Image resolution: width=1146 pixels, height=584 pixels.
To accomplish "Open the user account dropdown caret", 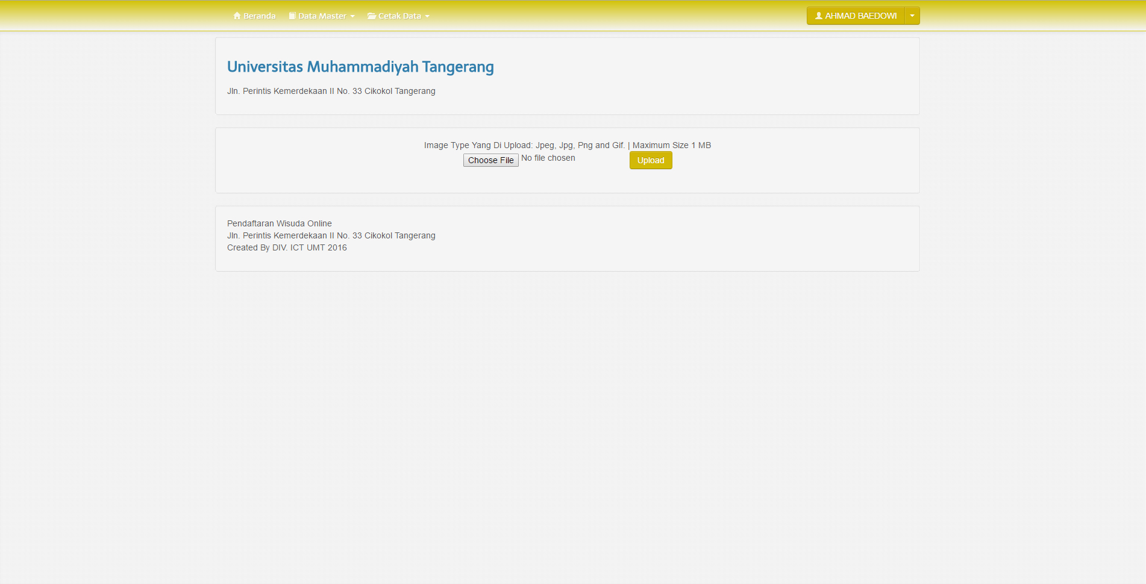I will tap(912, 16).
